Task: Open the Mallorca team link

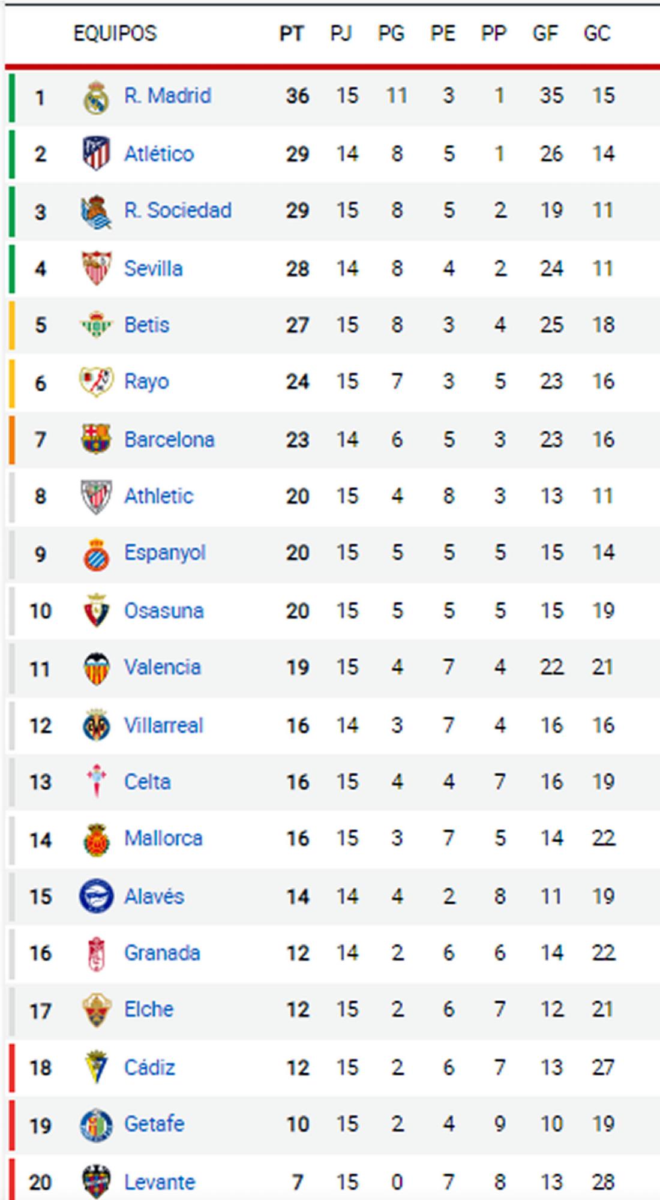Action: coord(163,838)
